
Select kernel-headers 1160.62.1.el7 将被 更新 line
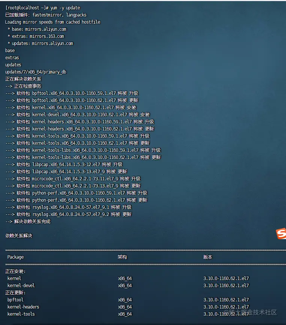80,129
